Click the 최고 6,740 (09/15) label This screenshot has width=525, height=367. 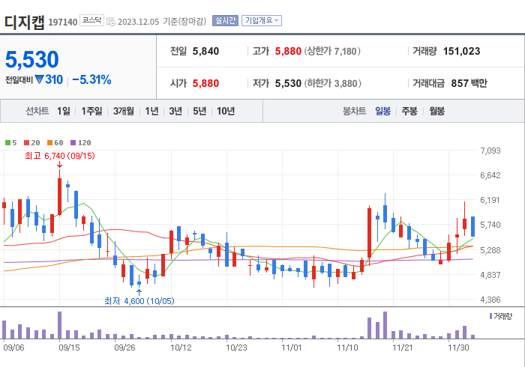pyautogui.click(x=60, y=156)
